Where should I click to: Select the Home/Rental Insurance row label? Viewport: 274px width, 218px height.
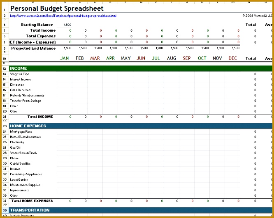pyautogui.click(x=26, y=137)
